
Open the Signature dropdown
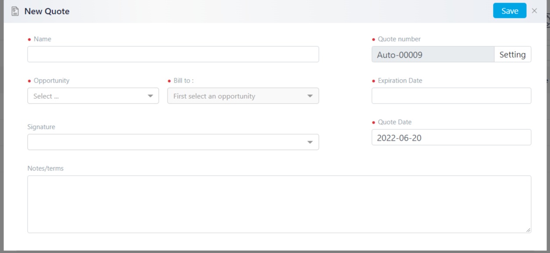173,142
